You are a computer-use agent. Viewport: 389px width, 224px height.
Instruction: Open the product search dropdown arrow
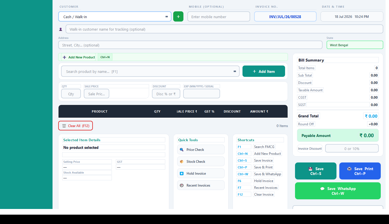pos(235,71)
